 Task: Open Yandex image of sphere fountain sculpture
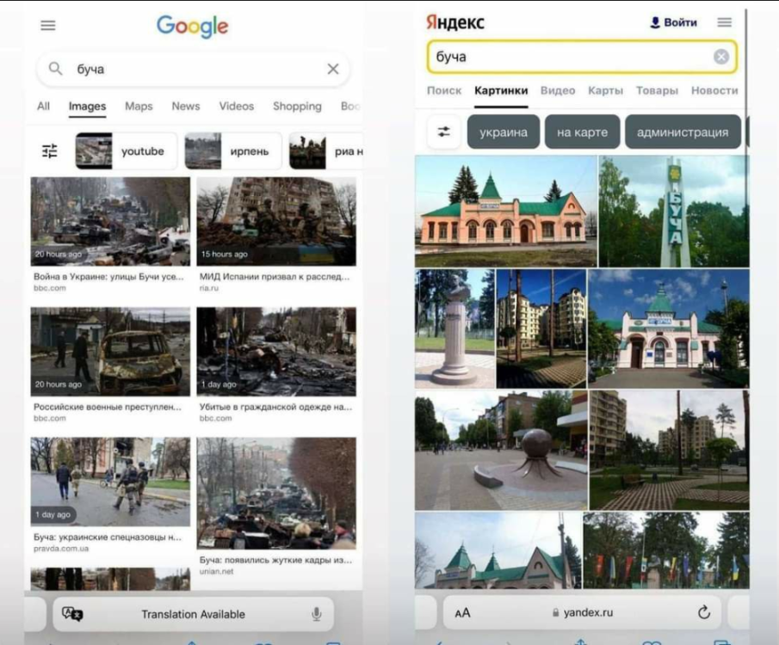point(501,451)
